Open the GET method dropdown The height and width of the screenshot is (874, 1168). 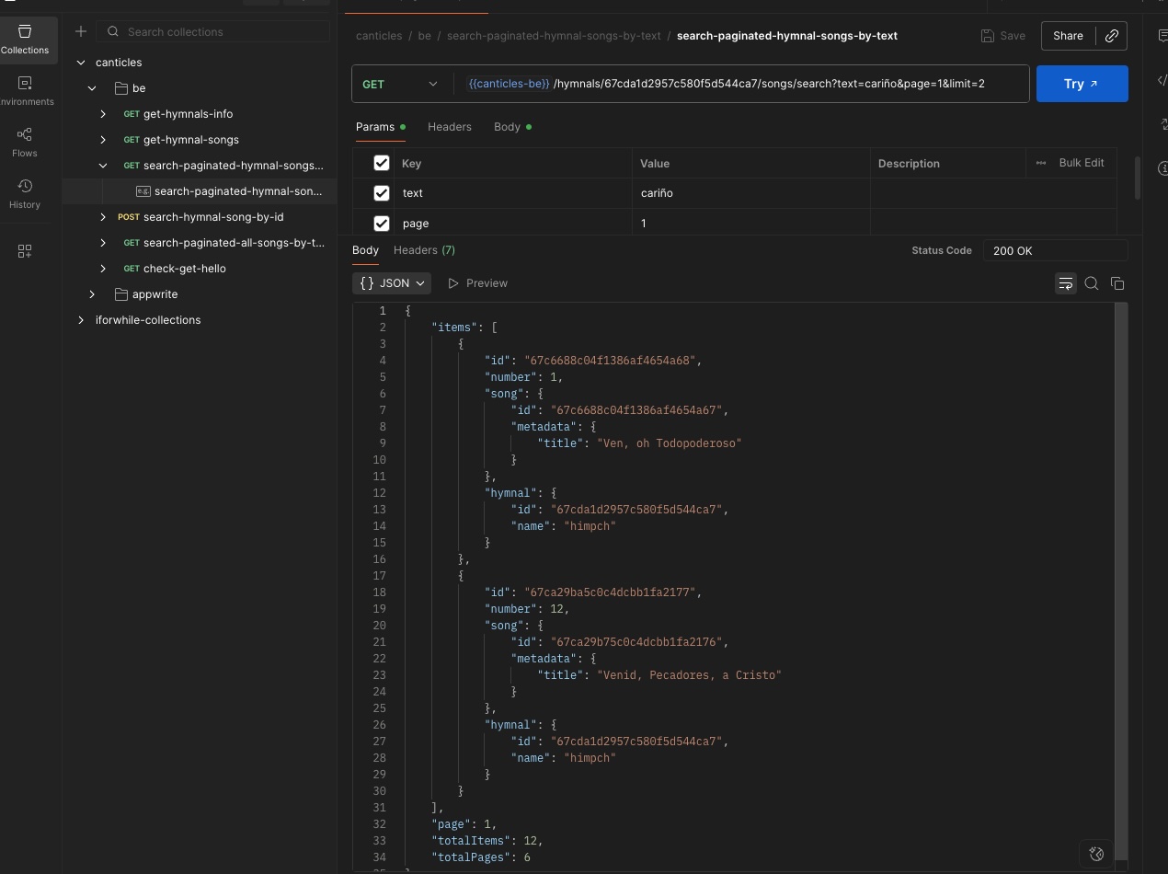tap(401, 84)
